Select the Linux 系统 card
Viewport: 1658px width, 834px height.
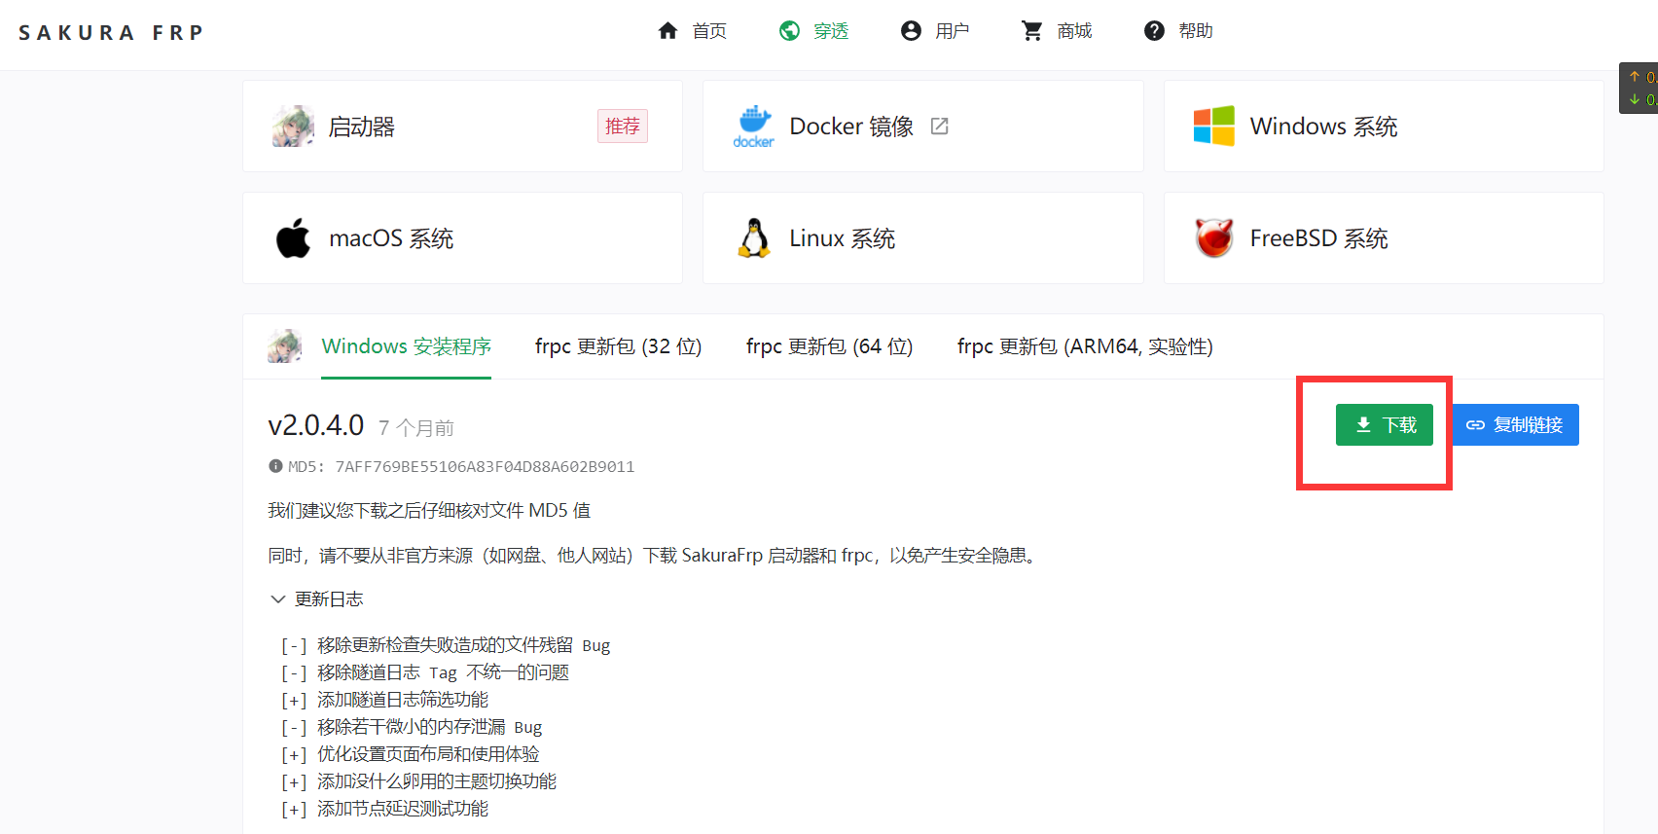(922, 238)
